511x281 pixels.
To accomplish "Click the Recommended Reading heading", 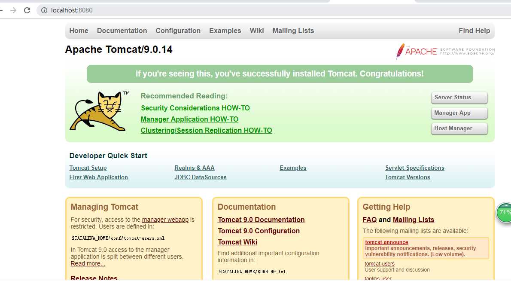I will pyautogui.click(x=184, y=96).
